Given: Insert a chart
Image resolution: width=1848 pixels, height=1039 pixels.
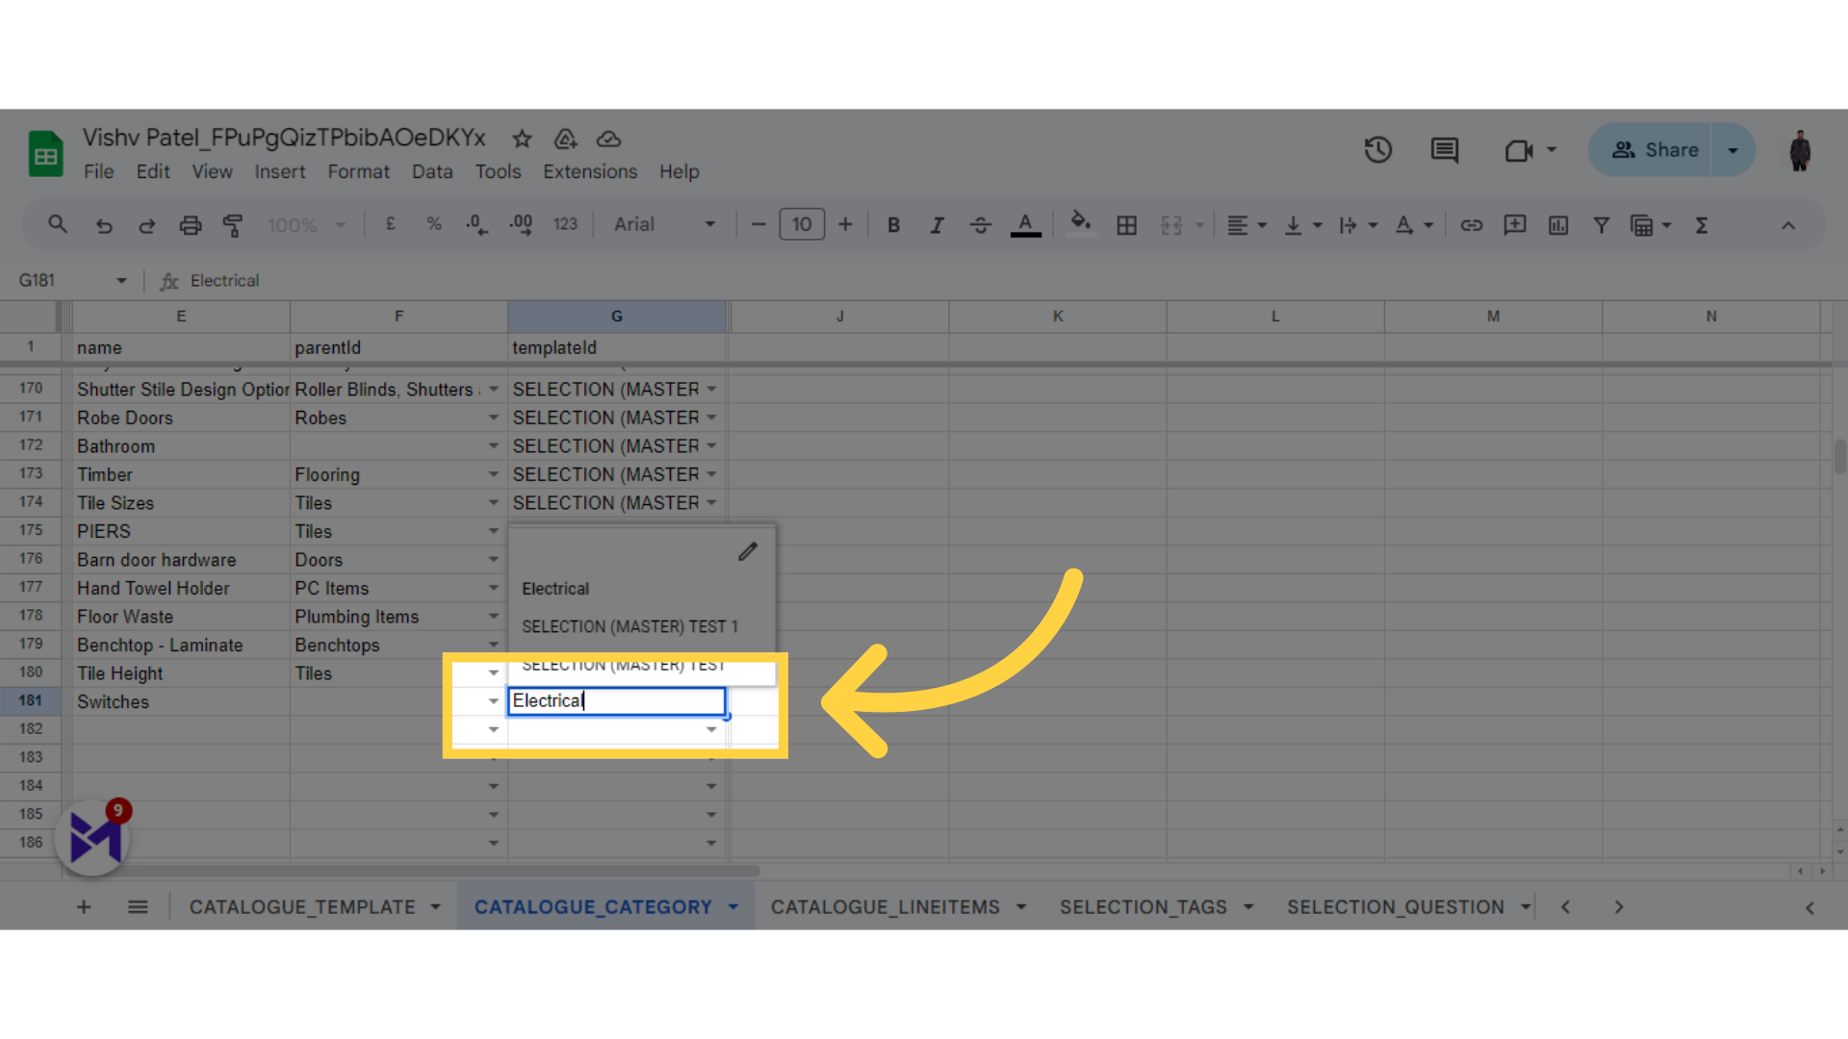Looking at the screenshot, I should click(1558, 225).
